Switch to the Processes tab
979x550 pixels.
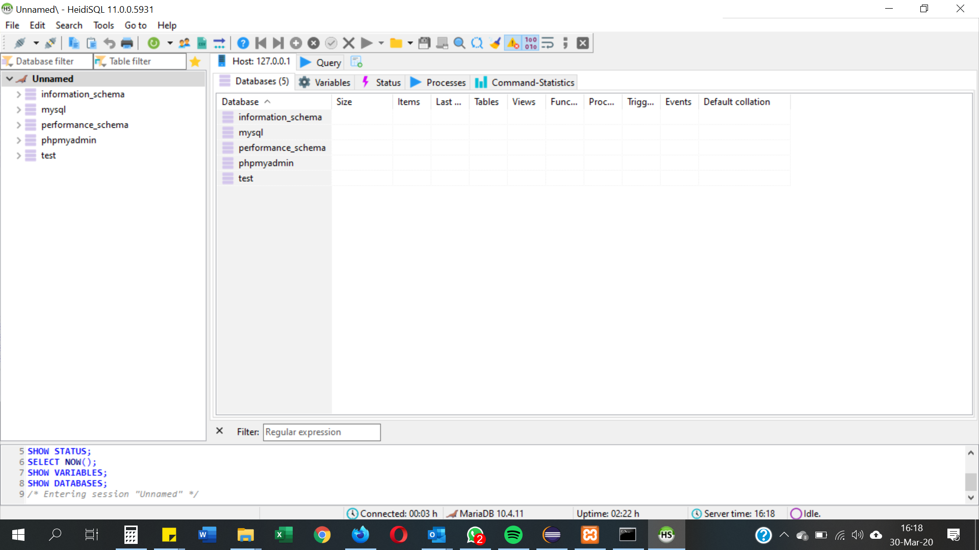439,82
